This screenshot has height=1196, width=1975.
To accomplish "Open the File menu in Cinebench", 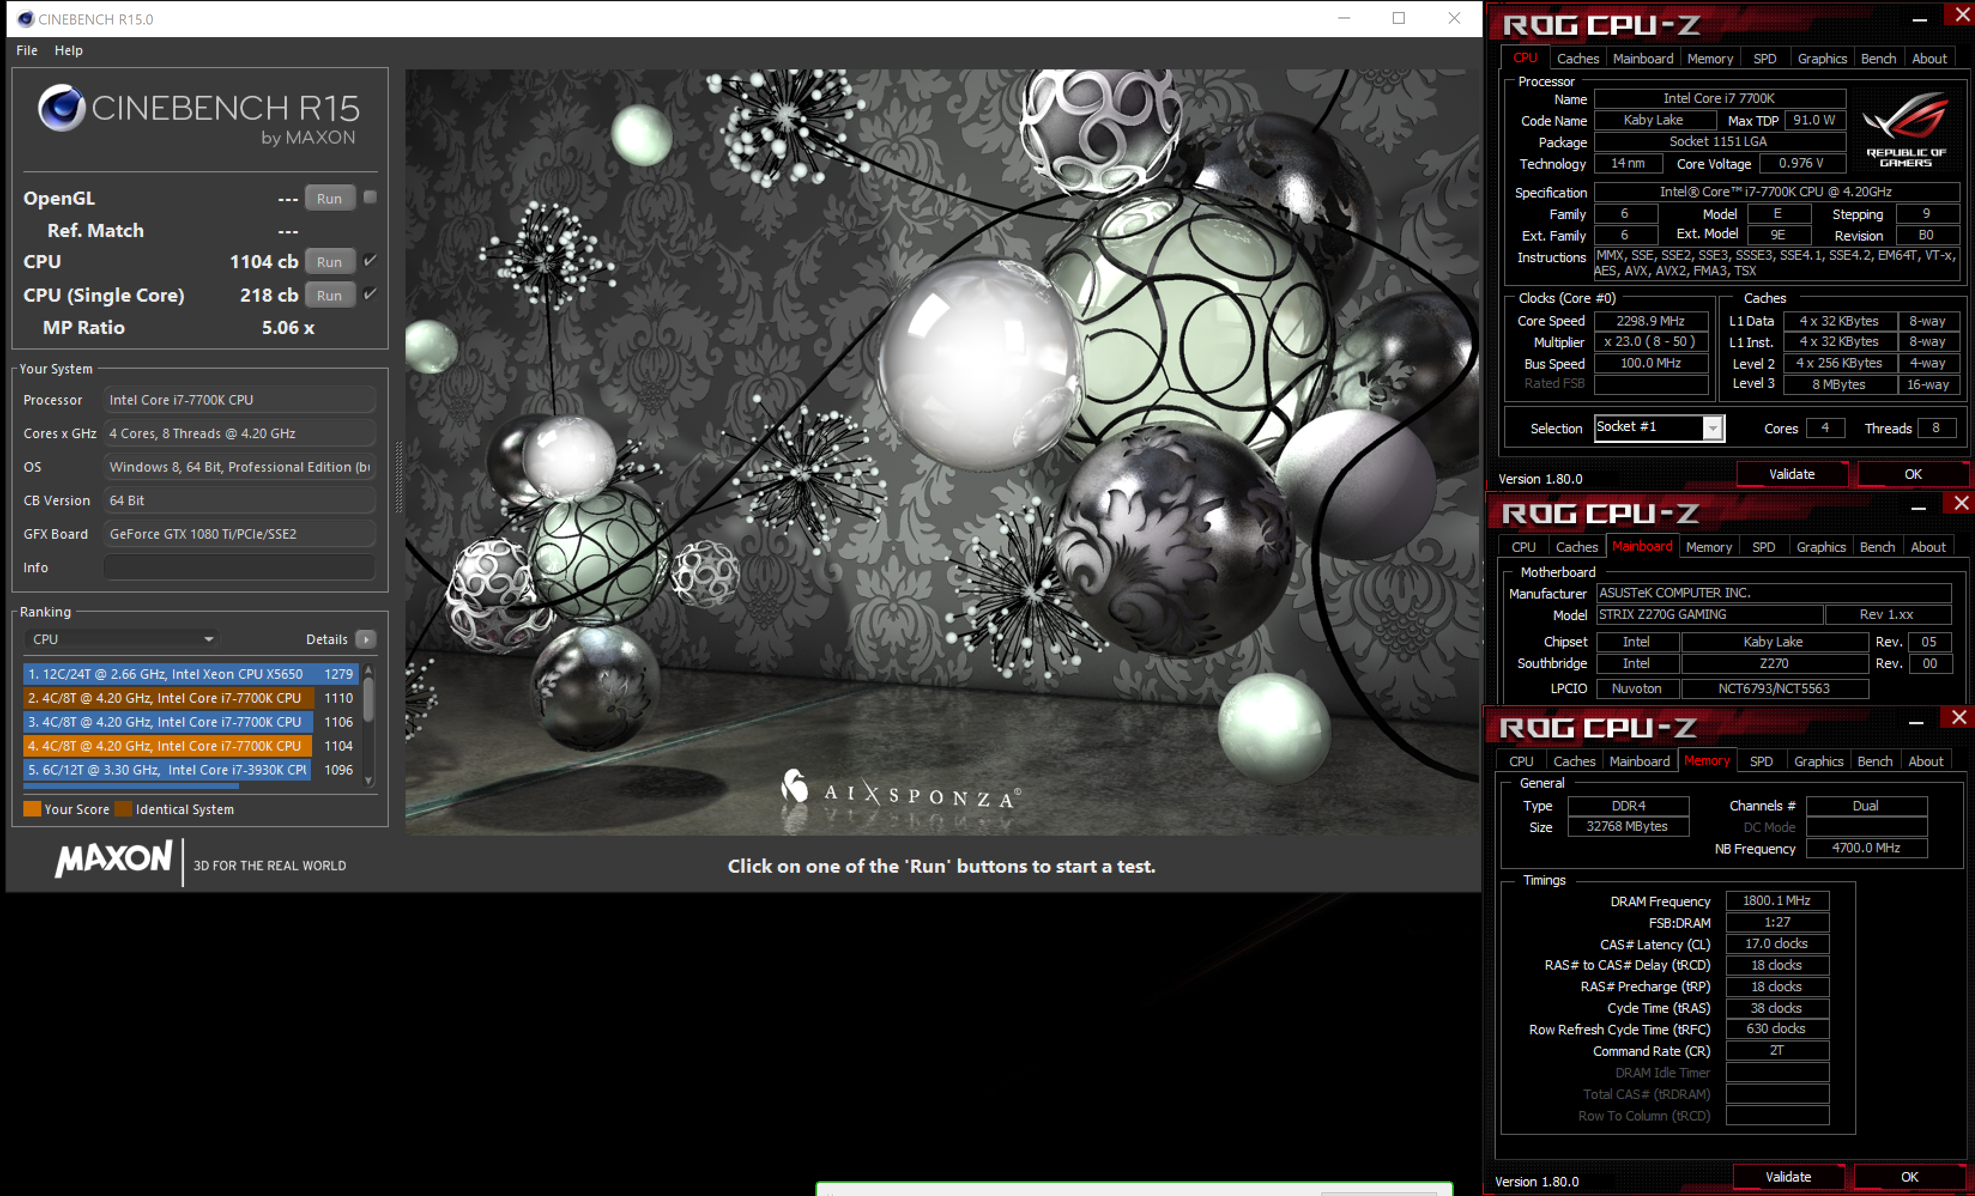I will click(x=26, y=50).
